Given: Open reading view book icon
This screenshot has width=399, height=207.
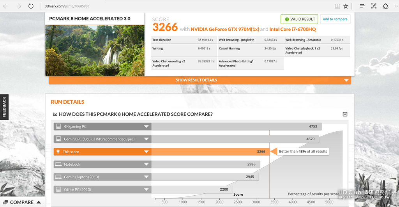Looking at the screenshot, I should point(337,6).
